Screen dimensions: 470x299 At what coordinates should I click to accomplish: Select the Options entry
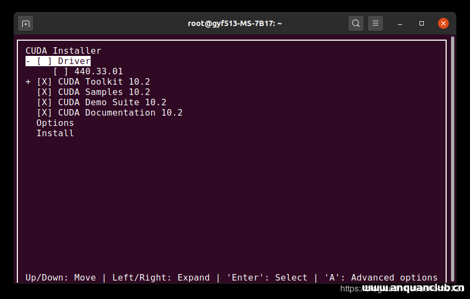tap(55, 123)
